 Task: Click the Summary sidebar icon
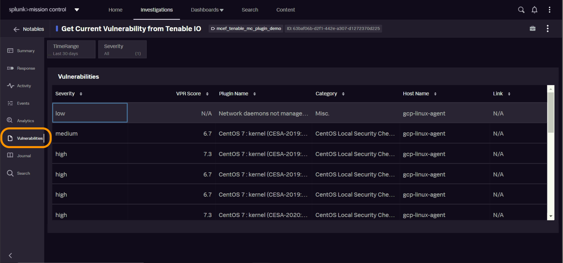(10, 51)
